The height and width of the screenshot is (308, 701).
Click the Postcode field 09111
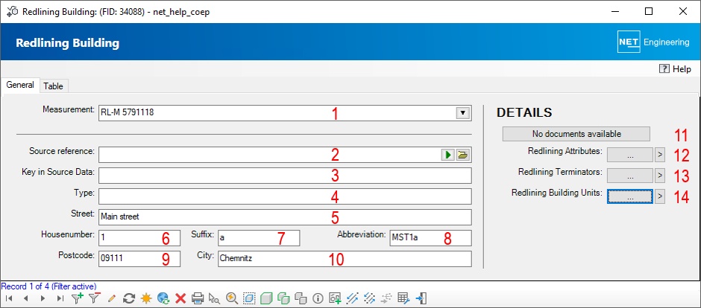[x=139, y=258]
